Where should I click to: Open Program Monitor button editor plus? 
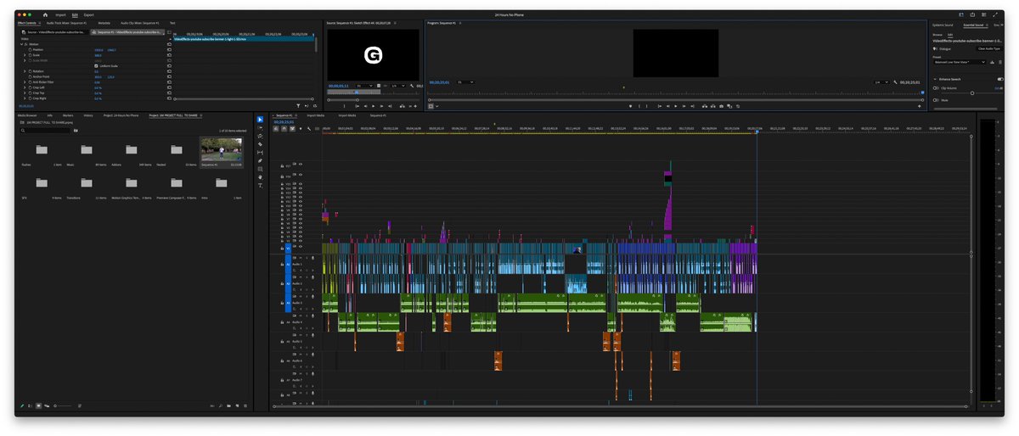click(x=919, y=106)
